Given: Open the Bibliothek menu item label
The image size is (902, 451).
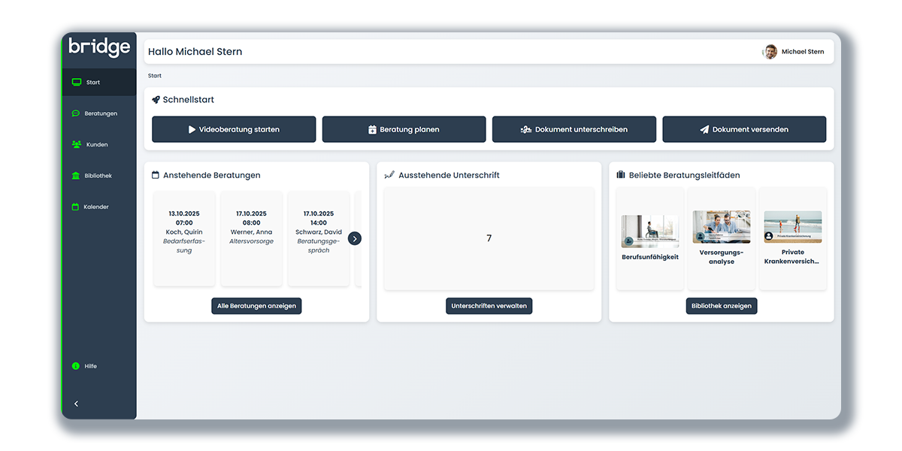Looking at the screenshot, I should tap(98, 176).
